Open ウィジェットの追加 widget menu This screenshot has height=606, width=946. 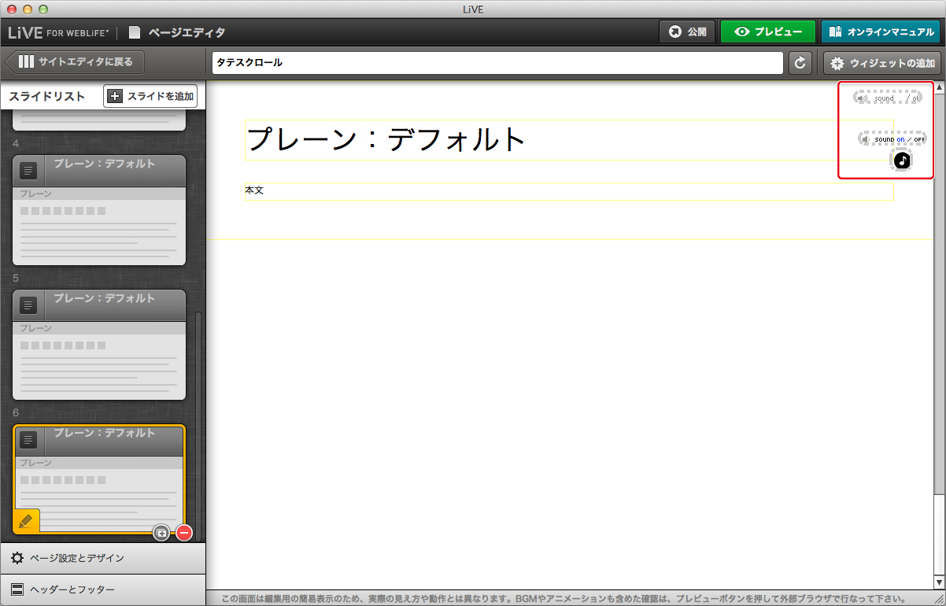(882, 63)
